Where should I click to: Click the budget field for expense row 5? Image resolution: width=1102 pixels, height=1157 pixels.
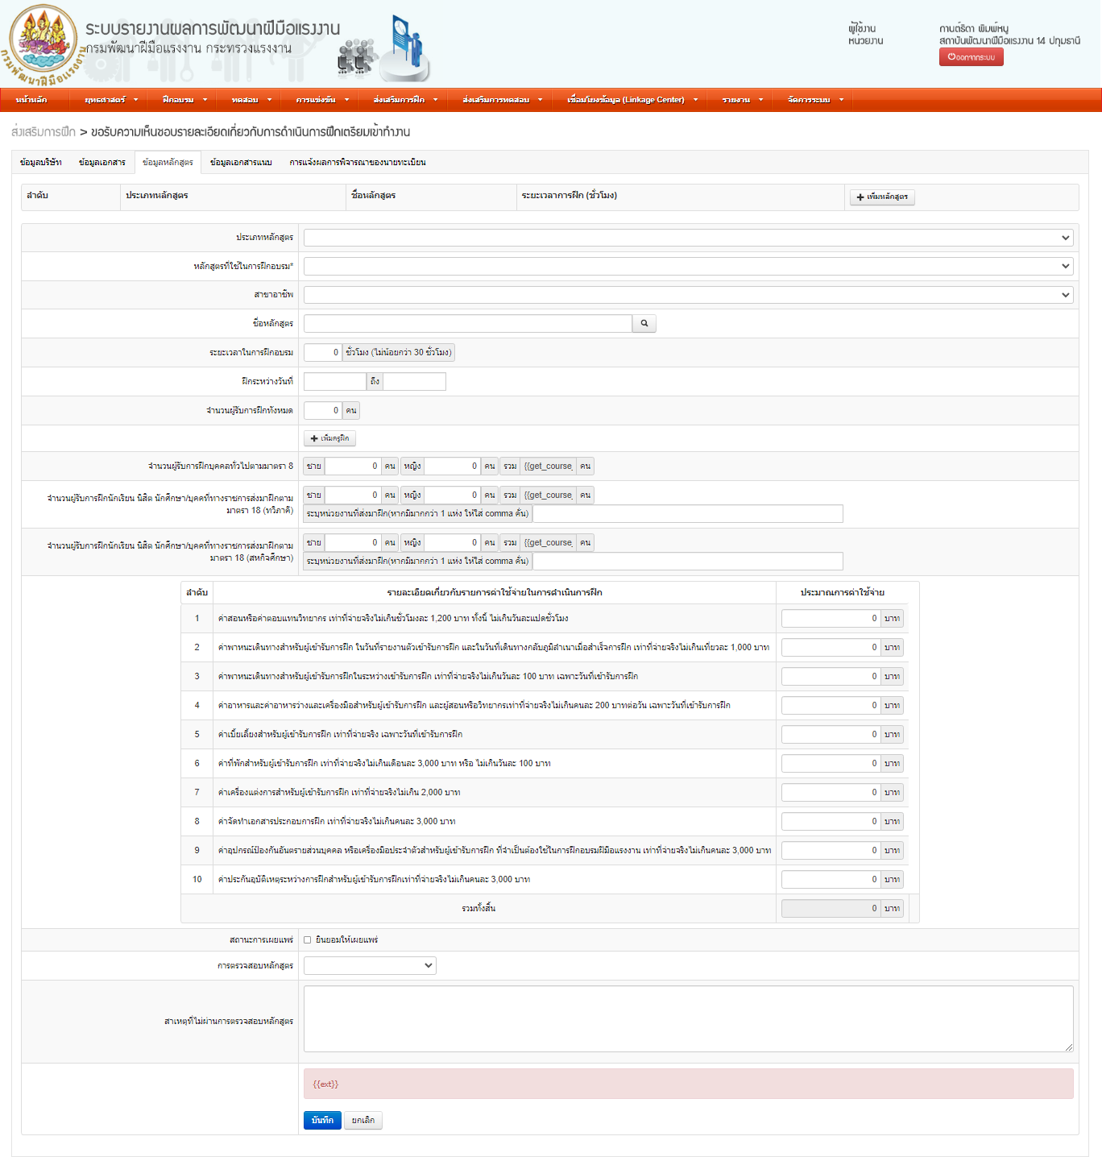click(831, 734)
